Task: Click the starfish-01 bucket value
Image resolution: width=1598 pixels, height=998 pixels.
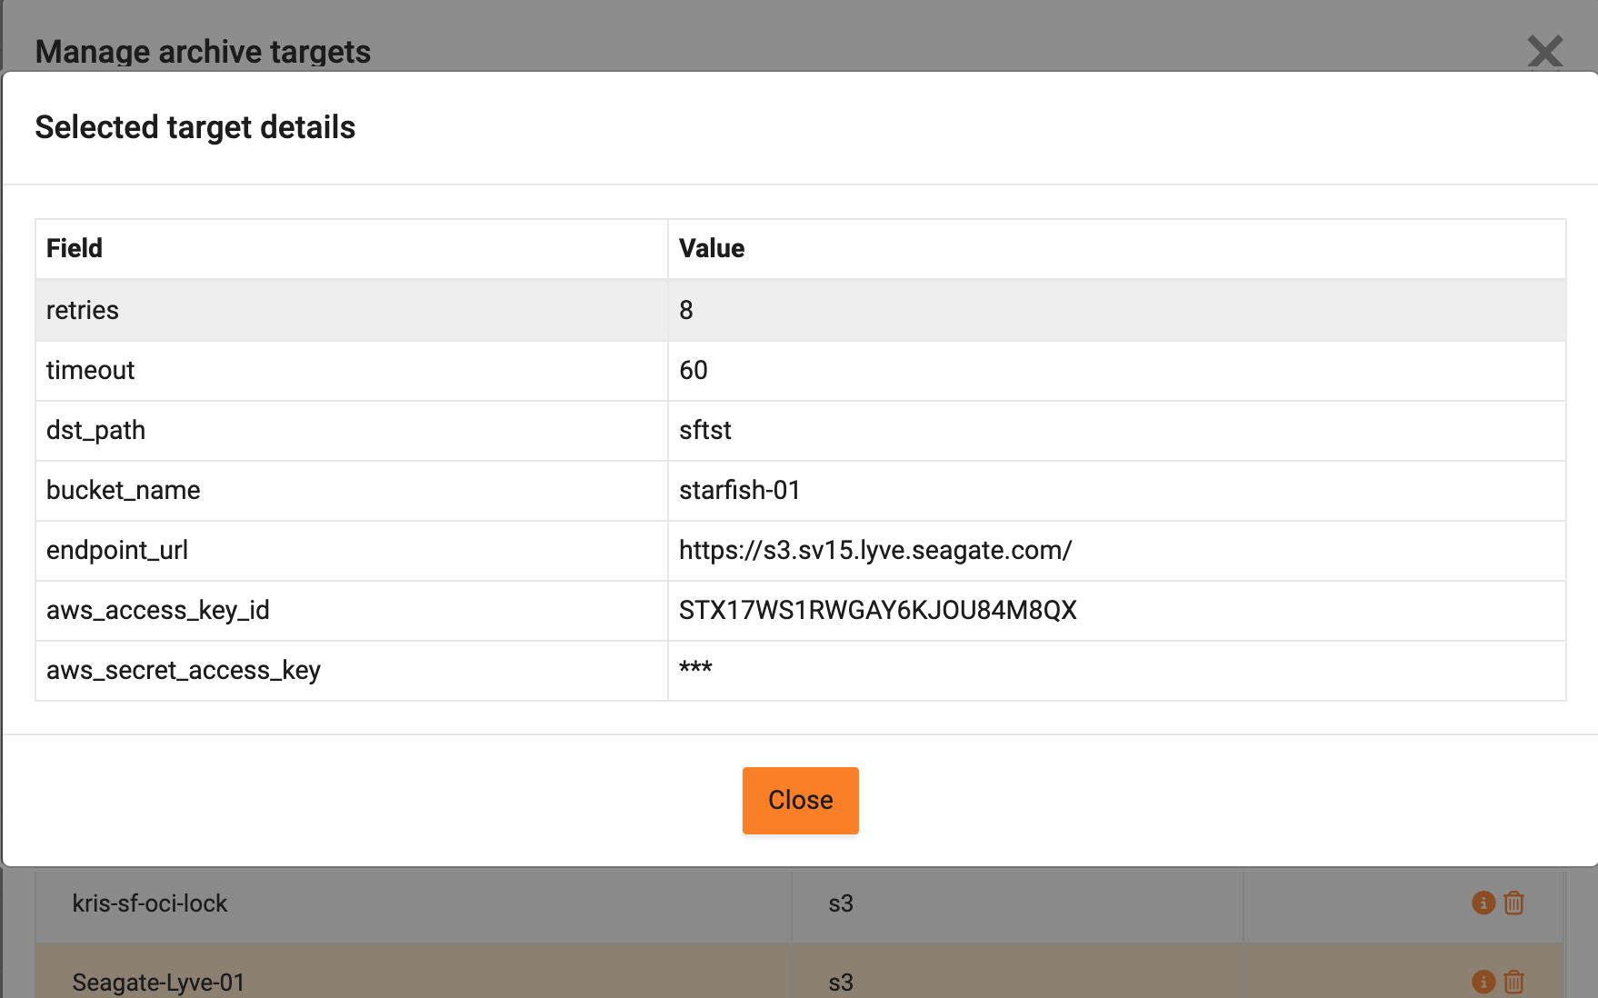Action: click(740, 490)
